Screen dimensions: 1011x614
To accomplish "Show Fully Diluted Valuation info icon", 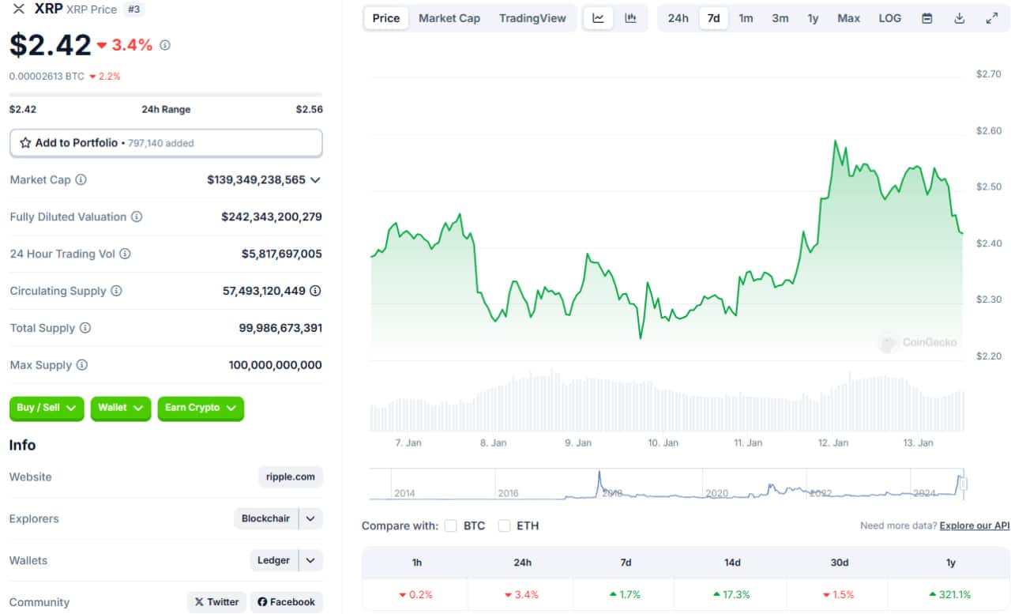I will click(137, 217).
